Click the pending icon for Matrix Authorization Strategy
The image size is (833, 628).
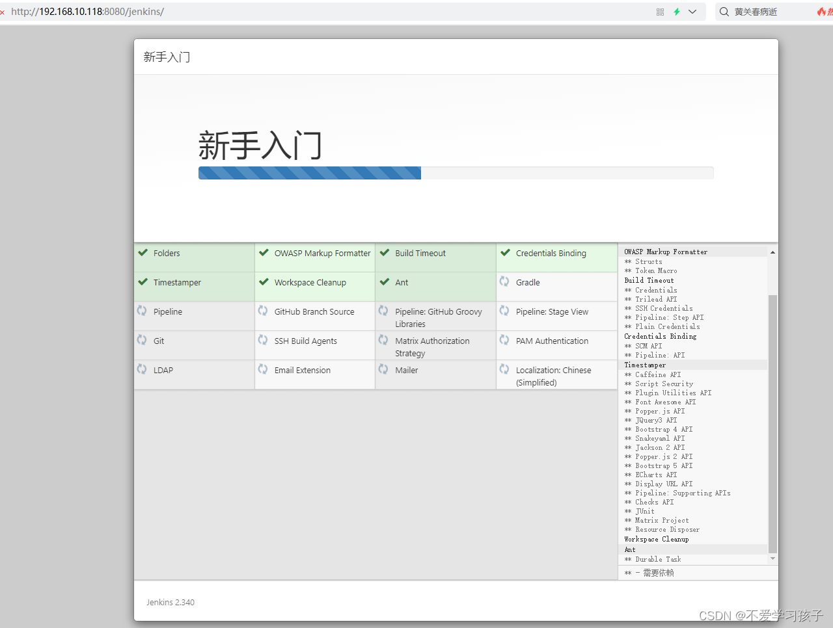(x=383, y=340)
